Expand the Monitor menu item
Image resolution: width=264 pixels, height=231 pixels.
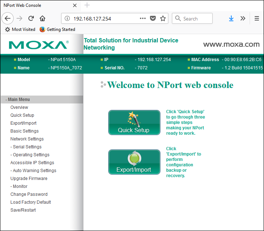click(x=19, y=186)
